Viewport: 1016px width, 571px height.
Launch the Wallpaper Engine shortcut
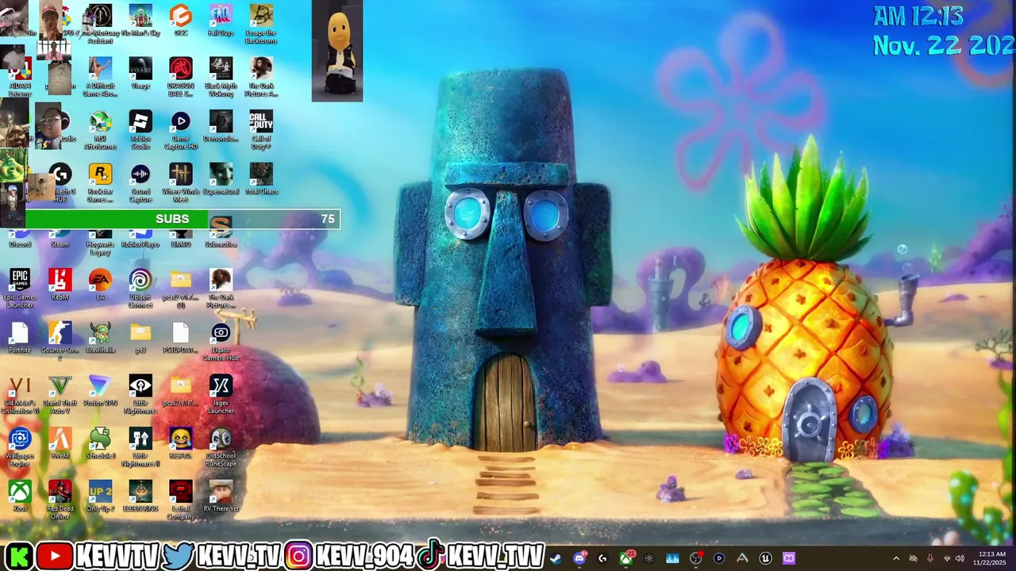point(20,448)
